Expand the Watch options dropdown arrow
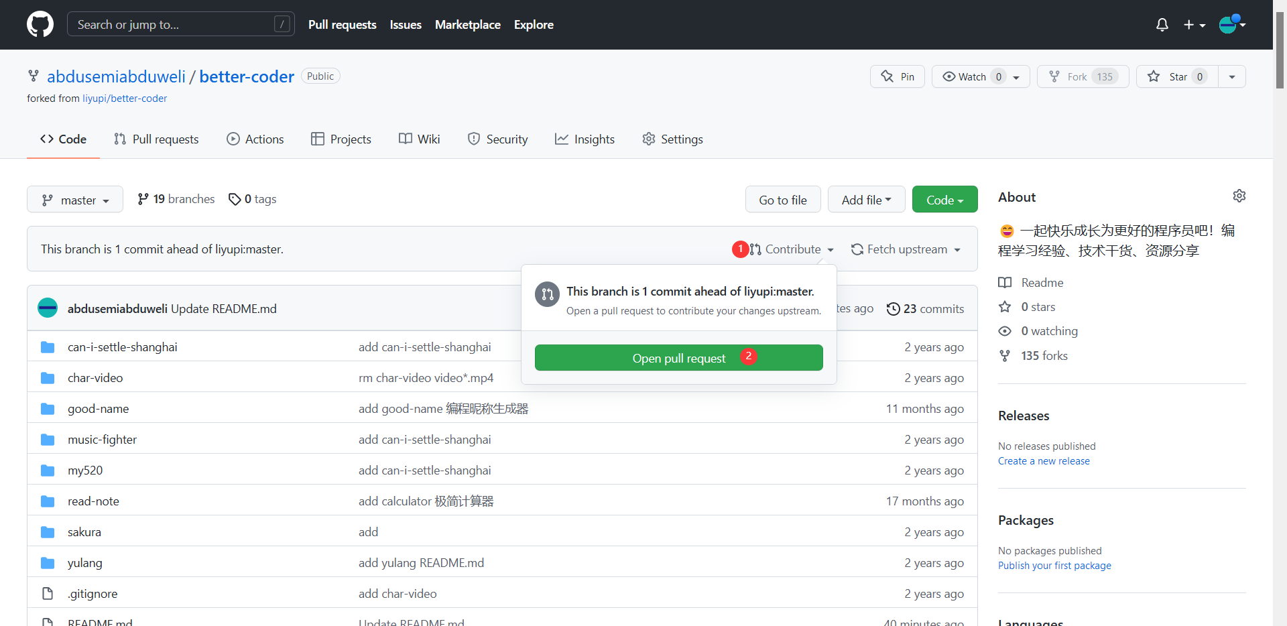 1017,77
